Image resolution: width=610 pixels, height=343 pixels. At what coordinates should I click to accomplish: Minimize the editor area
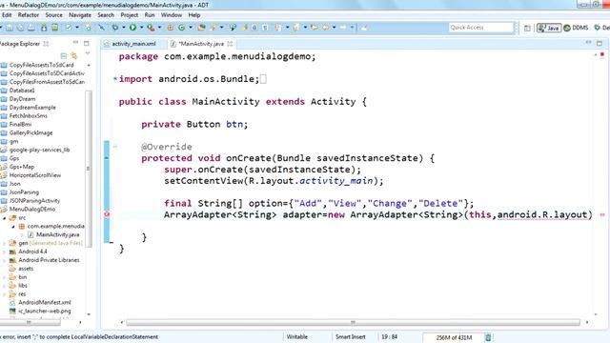pos(588,43)
